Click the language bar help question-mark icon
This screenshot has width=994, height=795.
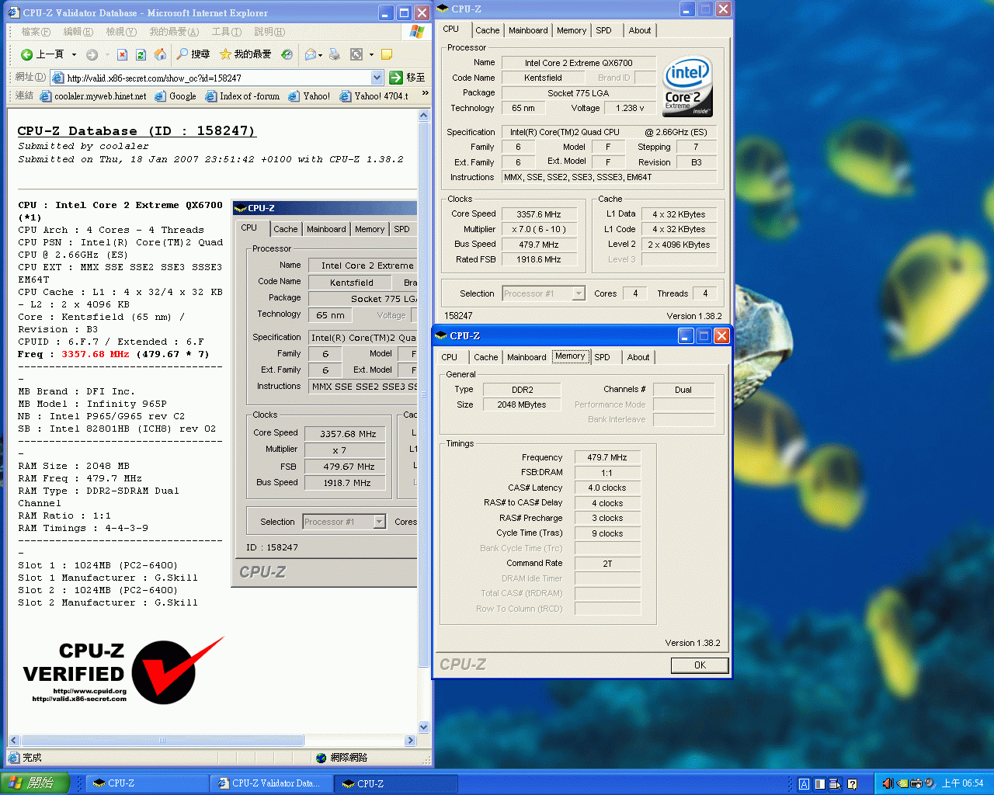tap(852, 784)
